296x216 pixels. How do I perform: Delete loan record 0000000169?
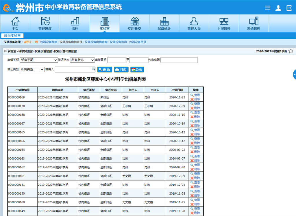pos(195,99)
